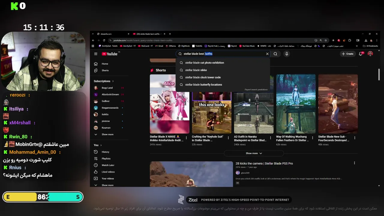Click the YouTube search input field
This screenshot has width=384, height=216.
pos(223,54)
